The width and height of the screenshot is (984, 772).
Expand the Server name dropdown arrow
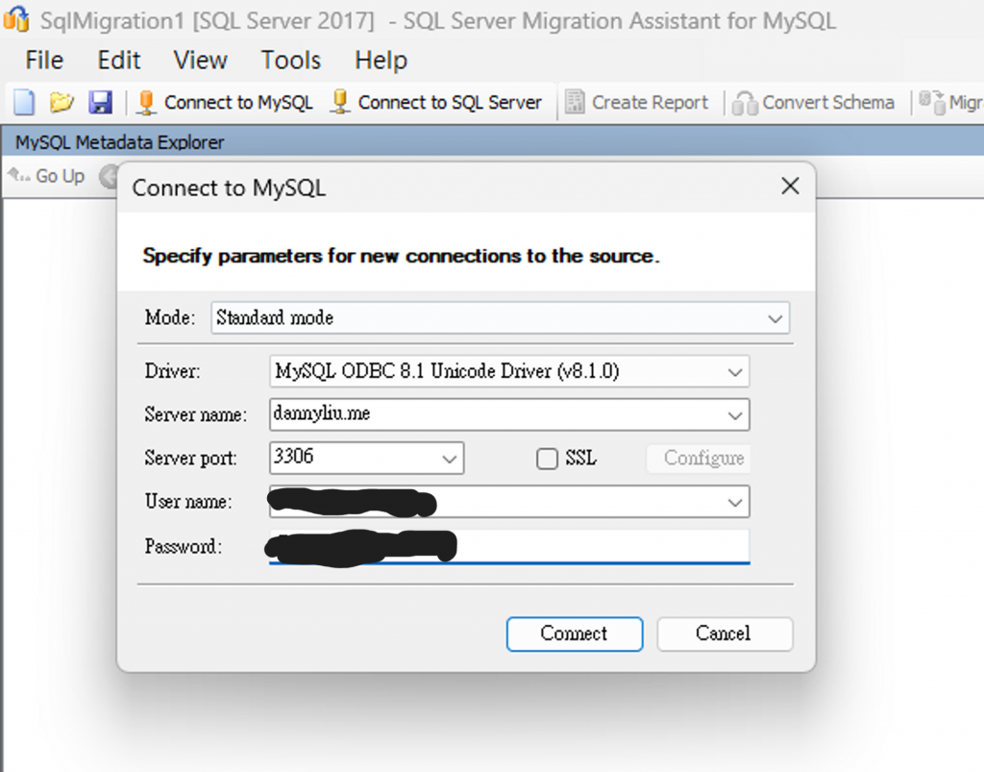[735, 415]
